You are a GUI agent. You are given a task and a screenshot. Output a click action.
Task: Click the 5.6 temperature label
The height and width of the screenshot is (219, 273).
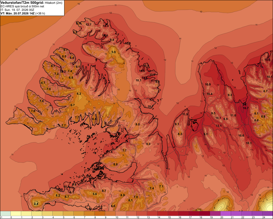pos(95,194)
